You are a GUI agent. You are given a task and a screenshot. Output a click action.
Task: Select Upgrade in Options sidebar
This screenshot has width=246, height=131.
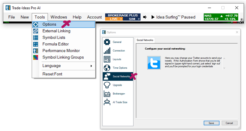click(x=118, y=85)
